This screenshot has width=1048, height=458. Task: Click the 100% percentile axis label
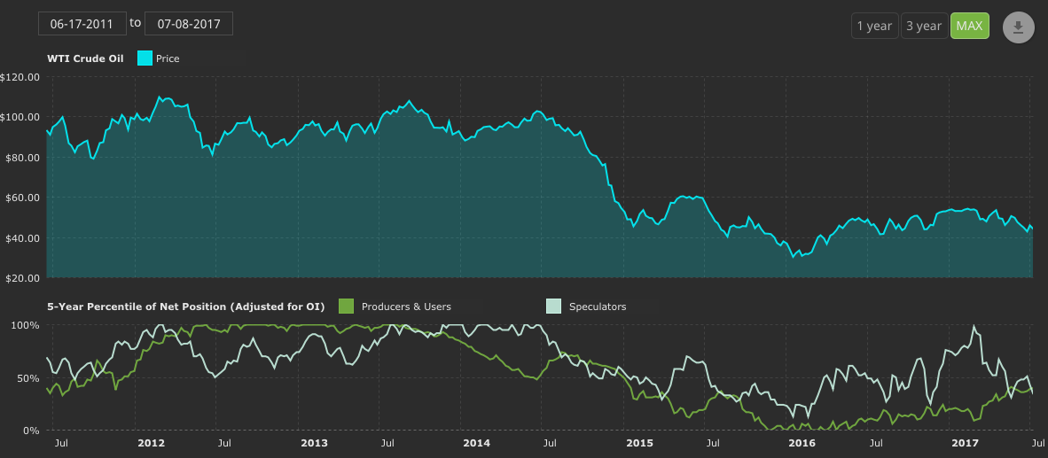point(24,325)
